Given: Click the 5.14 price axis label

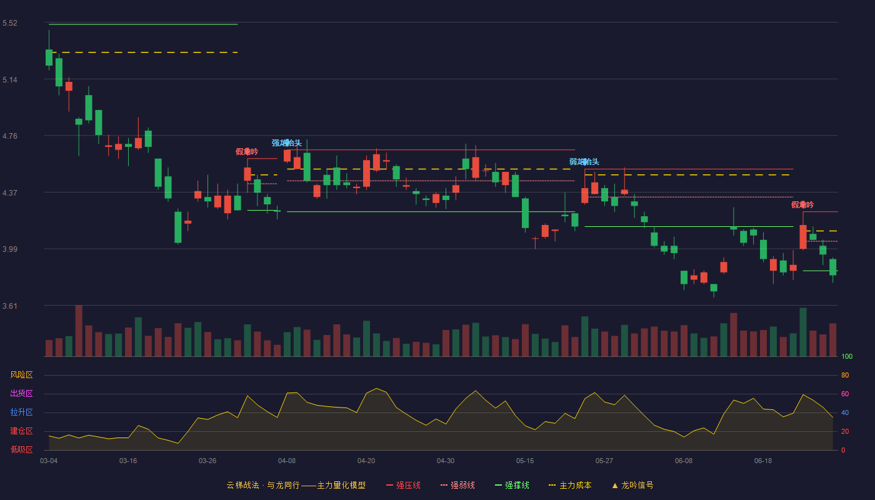Looking at the screenshot, I should point(10,80).
